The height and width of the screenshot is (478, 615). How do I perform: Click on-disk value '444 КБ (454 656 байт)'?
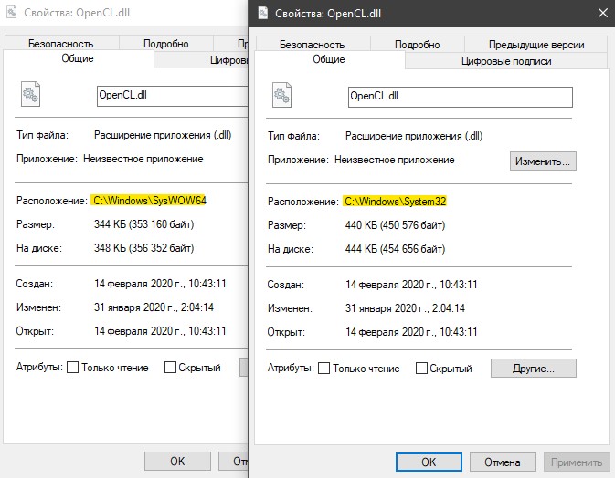[x=395, y=249]
